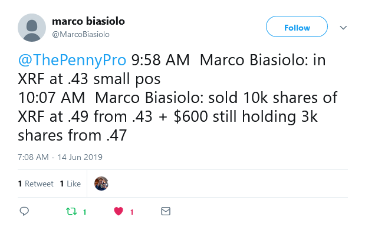Click the tweet text line 'XRF at .43 small pos'
365x230 pixels.
tap(89, 79)
